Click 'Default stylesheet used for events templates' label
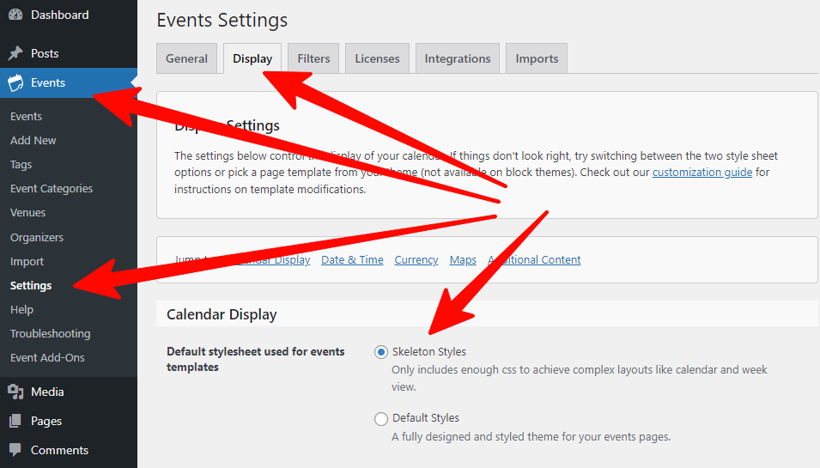The width and height of the screenshot is (820, 468). coord(255,359)
